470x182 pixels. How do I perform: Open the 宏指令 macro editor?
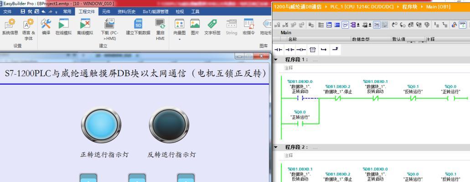point(248,27)
